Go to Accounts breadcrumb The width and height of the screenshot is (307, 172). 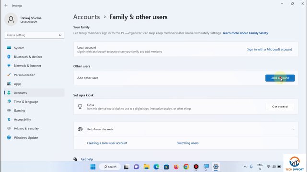coord(86,17)
